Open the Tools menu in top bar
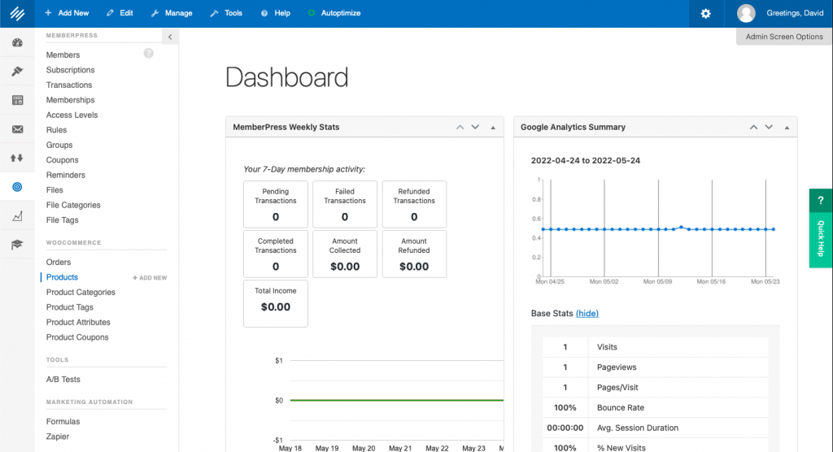Image resolution: width=833 pixels, height=452 pixels. pyautogui.click(x=226, y=14)
